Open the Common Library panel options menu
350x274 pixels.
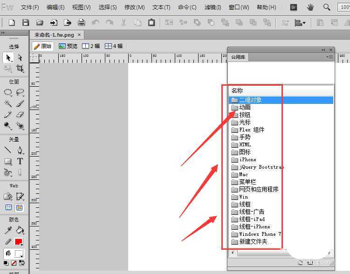tap(330, 57)
